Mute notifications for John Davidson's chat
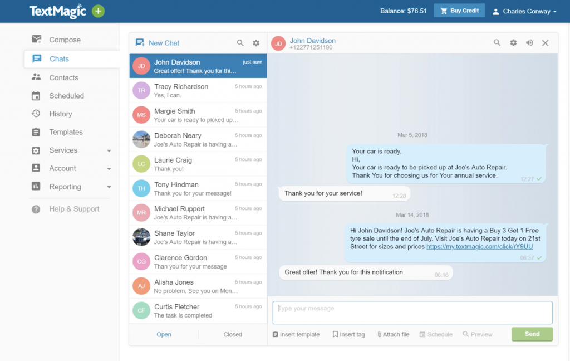Screen dimensions: 570x361 [x=529, y=42]
